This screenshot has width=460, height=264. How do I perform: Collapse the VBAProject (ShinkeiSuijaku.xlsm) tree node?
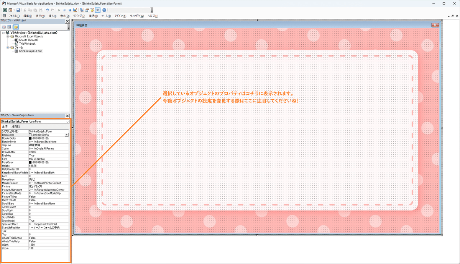point(3,33)
